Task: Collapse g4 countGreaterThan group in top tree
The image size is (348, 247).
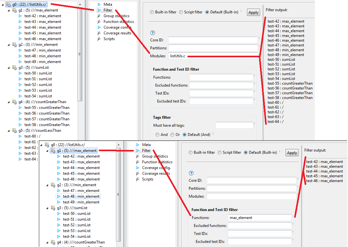Action: pos(9,102)
